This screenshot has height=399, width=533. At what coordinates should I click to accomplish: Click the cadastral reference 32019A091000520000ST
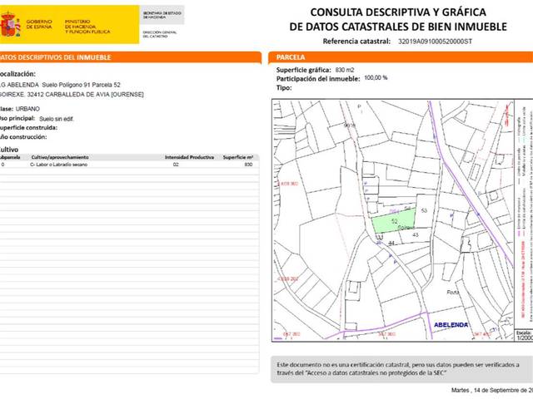(435, 42)
